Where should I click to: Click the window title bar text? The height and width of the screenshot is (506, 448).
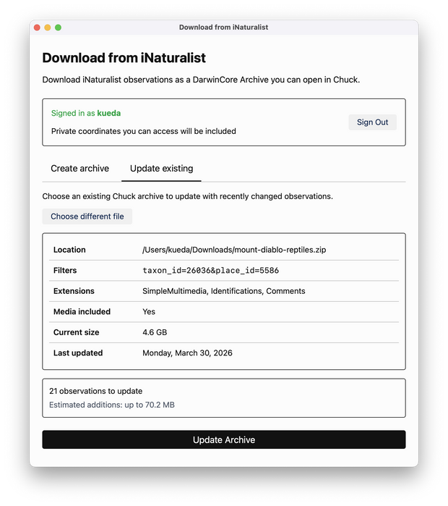point(223,28)
